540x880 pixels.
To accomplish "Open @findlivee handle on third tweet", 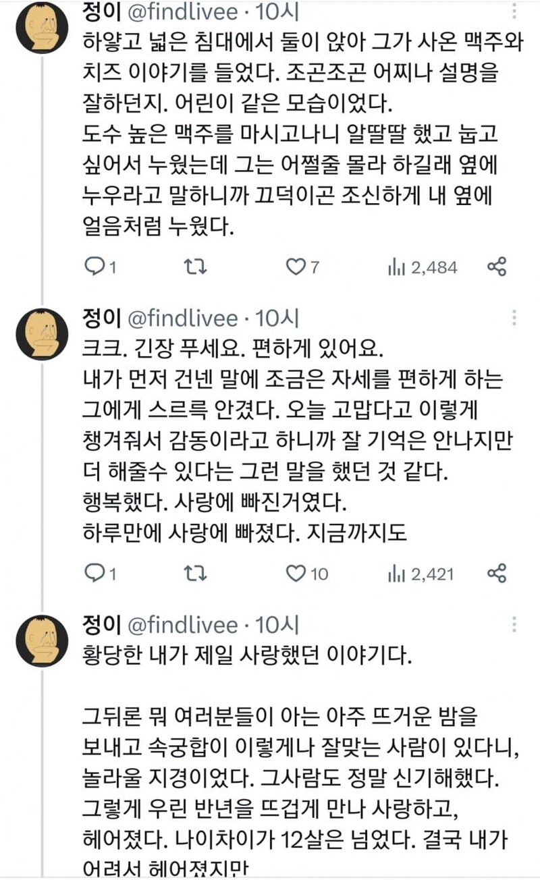I will click(182, 625).
